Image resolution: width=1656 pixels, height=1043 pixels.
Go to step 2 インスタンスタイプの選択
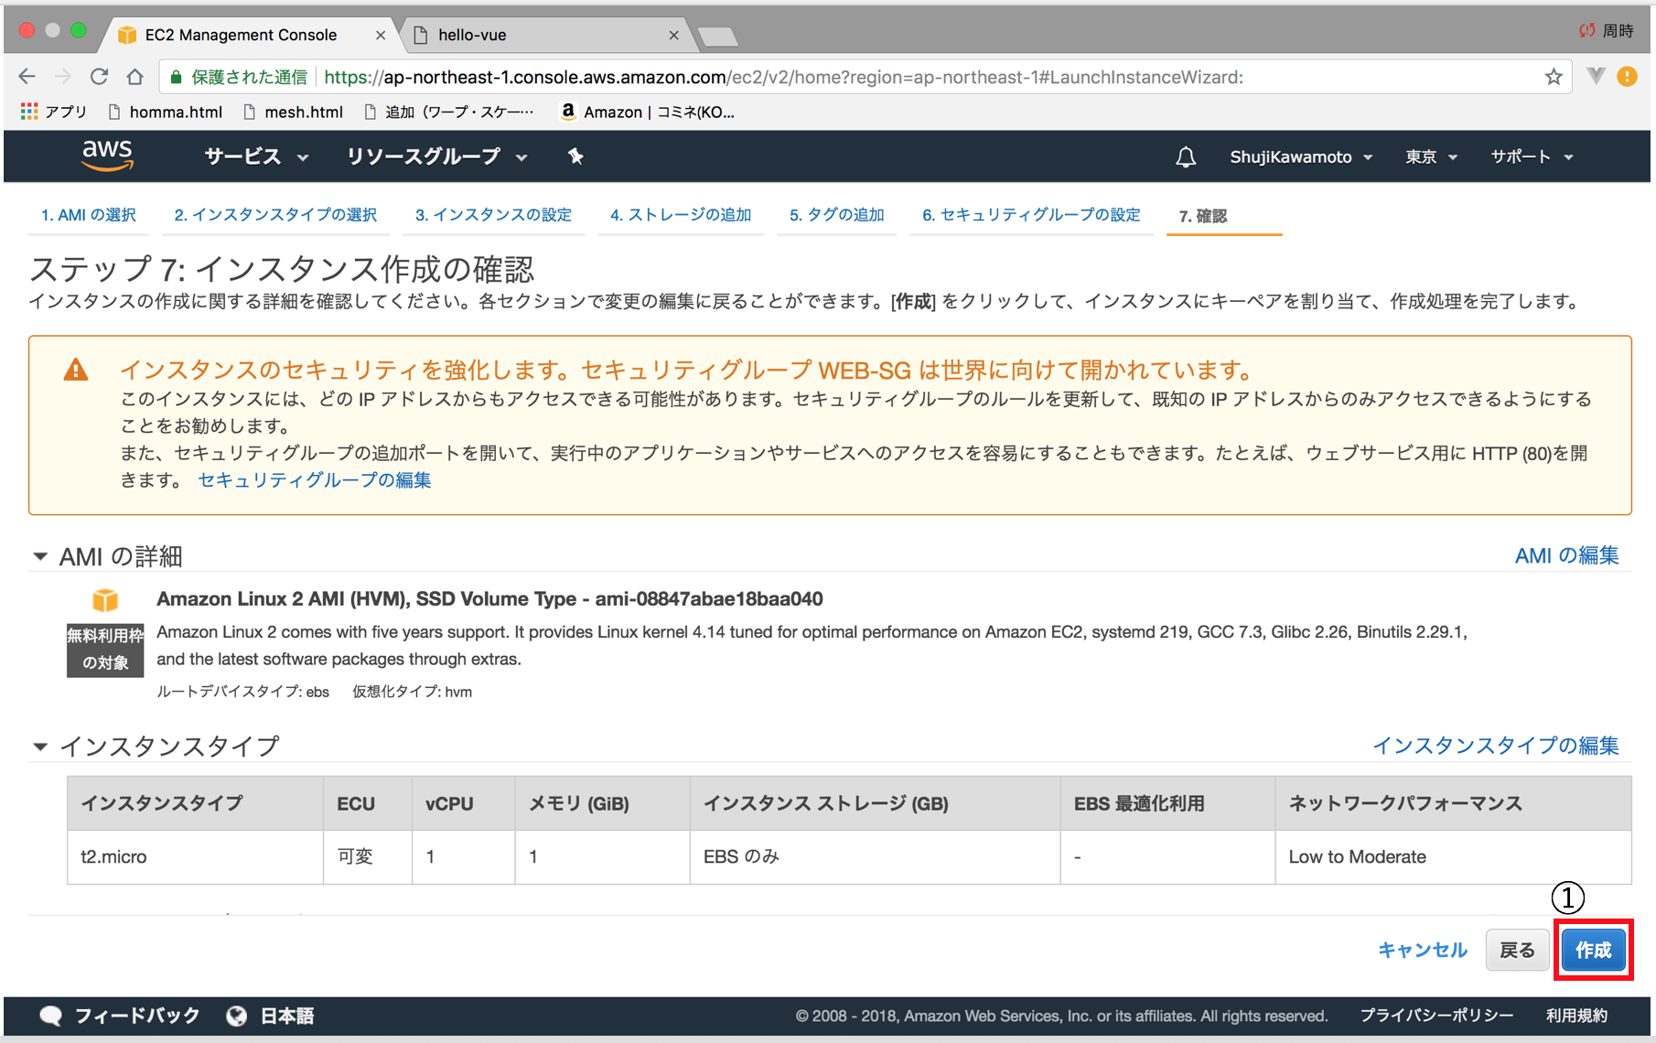[275, 215]
